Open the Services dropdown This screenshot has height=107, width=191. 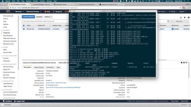pos(19,12)
